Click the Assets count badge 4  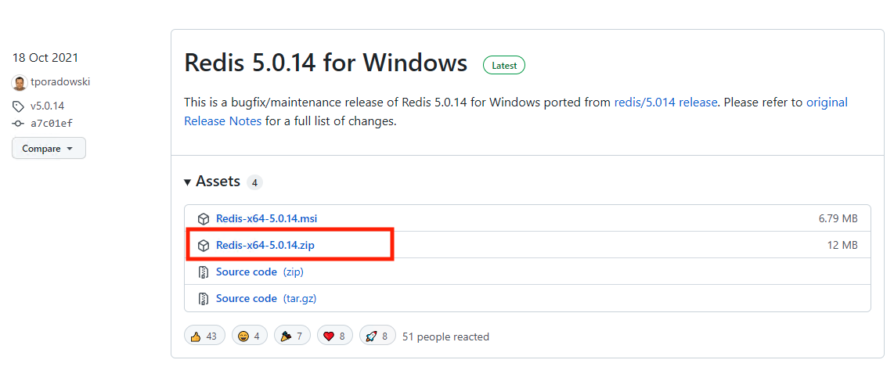pos(254,183)
